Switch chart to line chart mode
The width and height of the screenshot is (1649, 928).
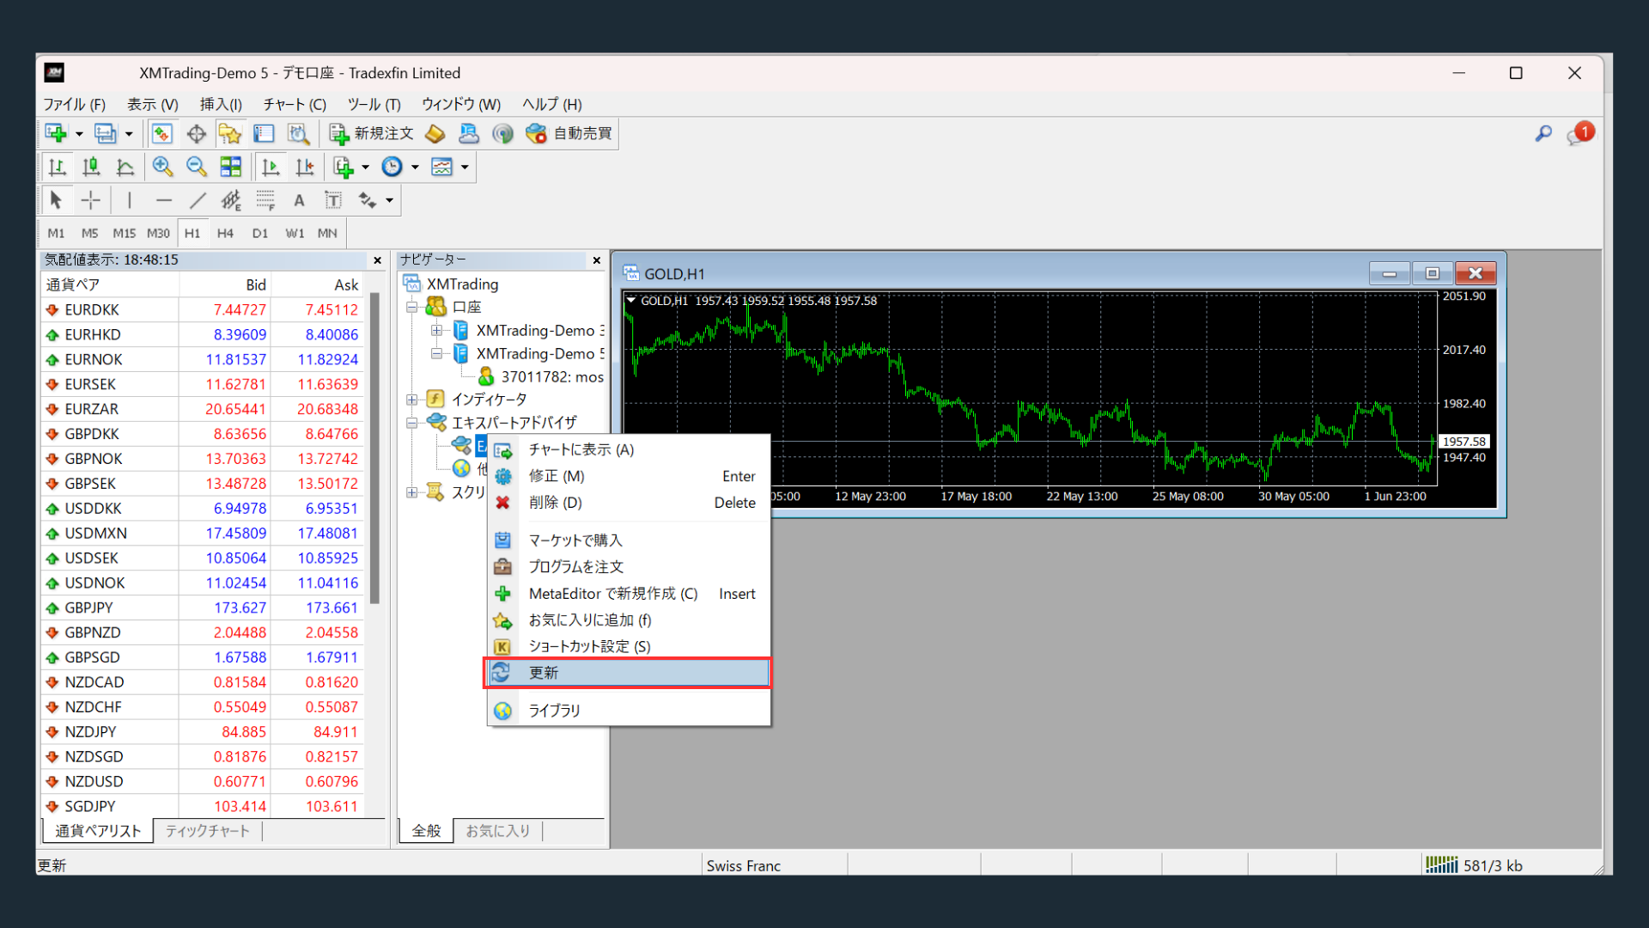pyautogui.click(x=125, y=167)
